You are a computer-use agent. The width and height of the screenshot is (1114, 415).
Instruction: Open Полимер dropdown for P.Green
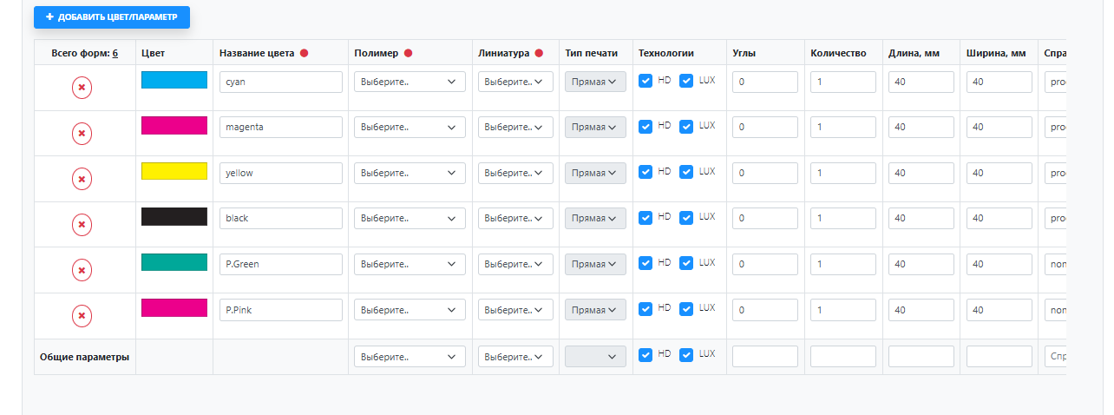410,264
